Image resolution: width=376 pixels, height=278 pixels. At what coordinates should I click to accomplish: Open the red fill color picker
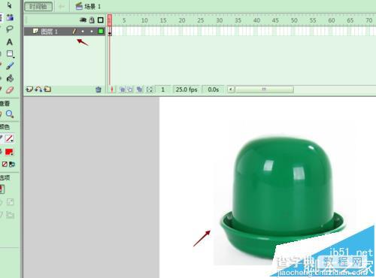[10, 152]
